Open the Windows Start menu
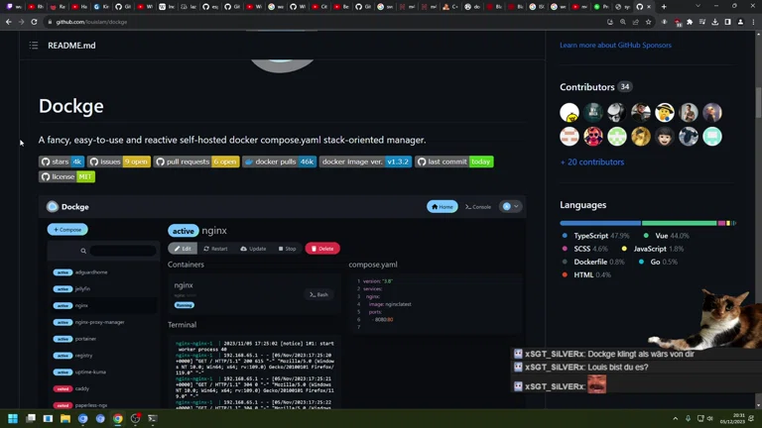762x428 pixels. coord(13,419)
